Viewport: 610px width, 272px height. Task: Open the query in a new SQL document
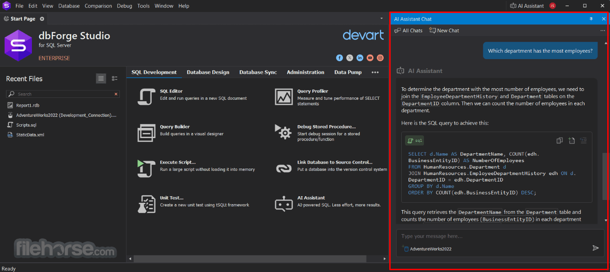572,140
